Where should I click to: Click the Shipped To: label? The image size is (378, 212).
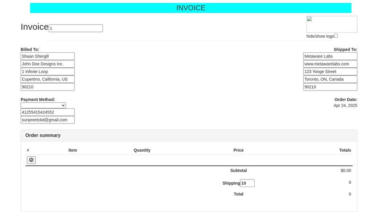click(345, 49)
